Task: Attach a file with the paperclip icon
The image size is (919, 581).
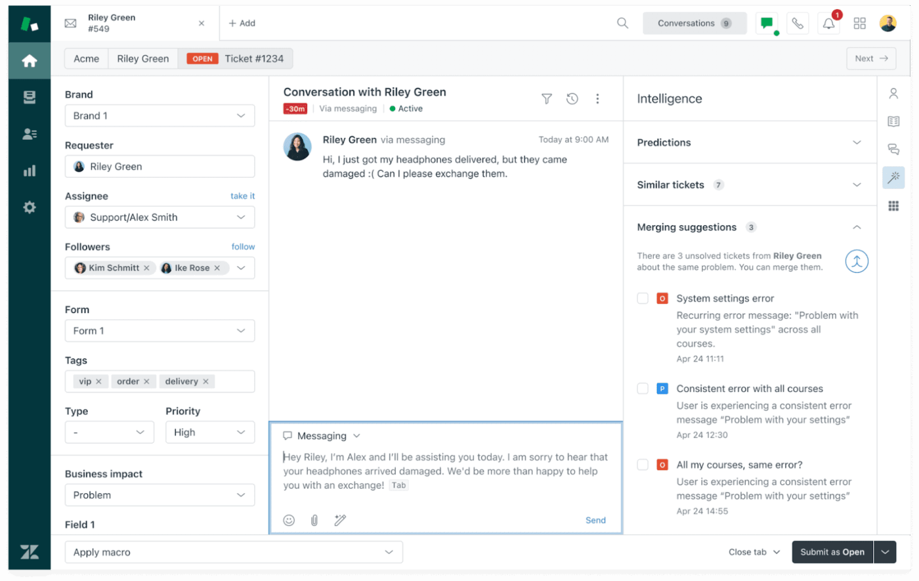Action: [x=314, y=520]
